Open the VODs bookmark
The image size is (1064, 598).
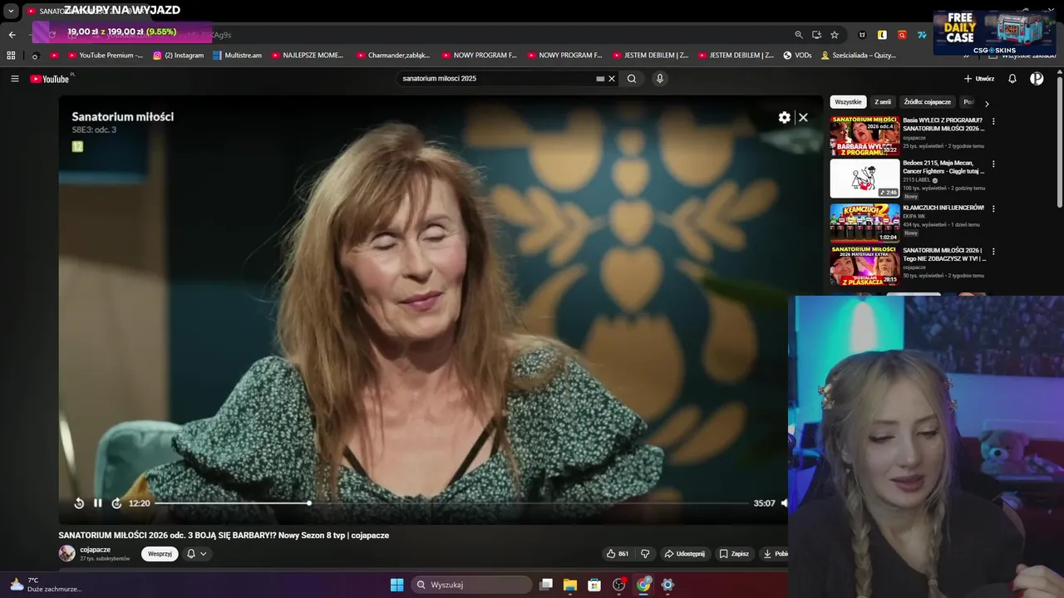tap(797, 56)
